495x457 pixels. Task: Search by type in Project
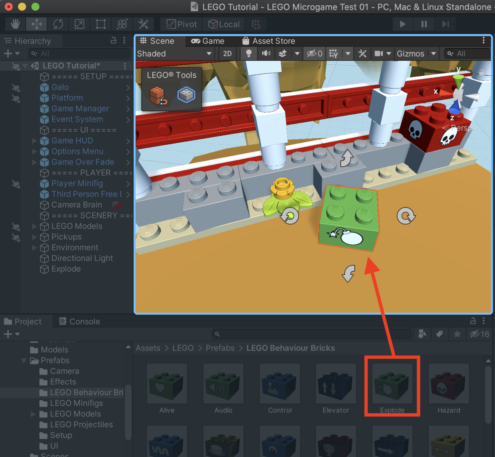coord(422,334)
